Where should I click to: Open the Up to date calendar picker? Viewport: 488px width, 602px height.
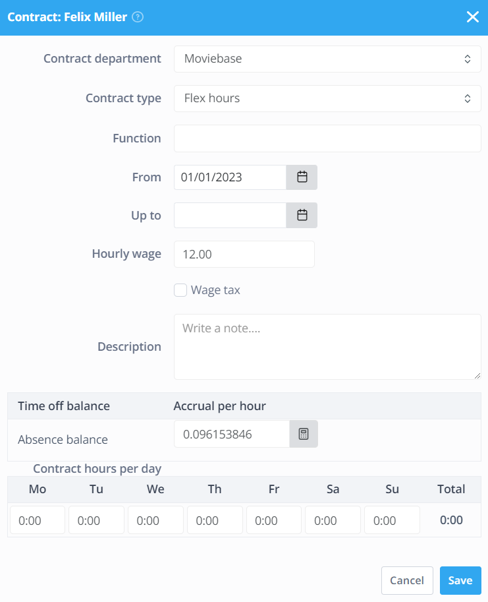coord(302,215)
